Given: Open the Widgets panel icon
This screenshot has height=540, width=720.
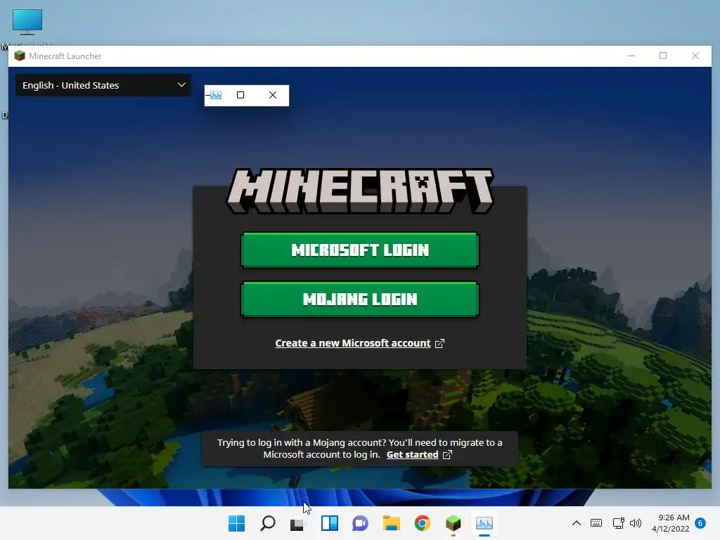Looking at the screenshot, I should 329,523.
